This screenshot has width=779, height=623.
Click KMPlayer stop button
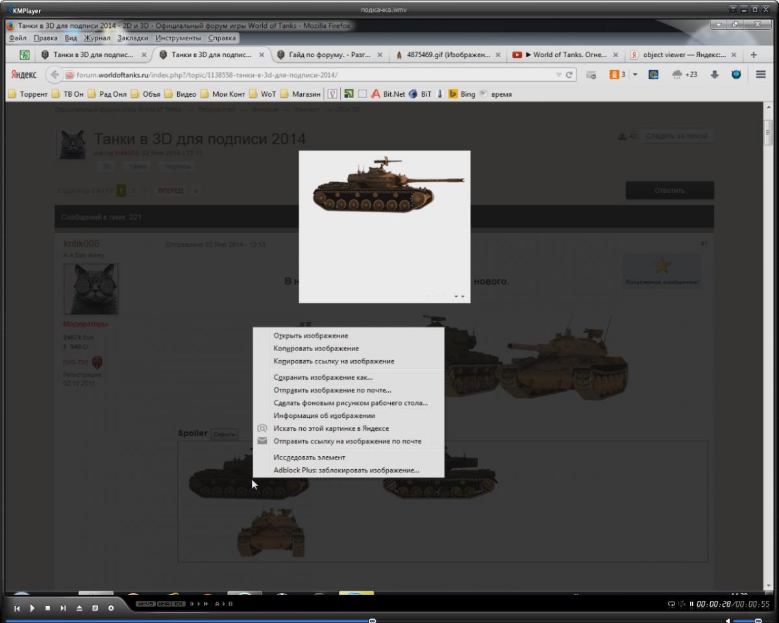pos(47,608)
